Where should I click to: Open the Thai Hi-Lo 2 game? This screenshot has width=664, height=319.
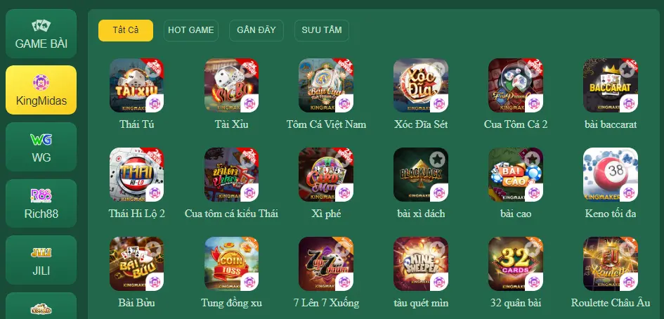[136, 174]
